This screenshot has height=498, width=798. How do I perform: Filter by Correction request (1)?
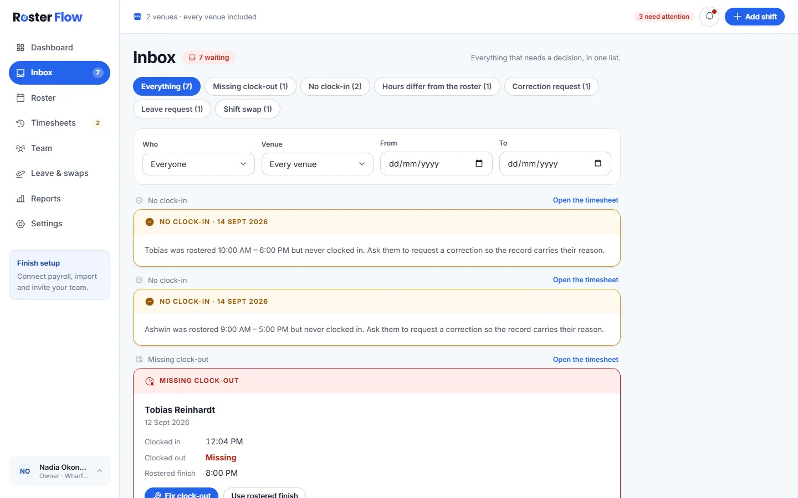tap(551, 86)
